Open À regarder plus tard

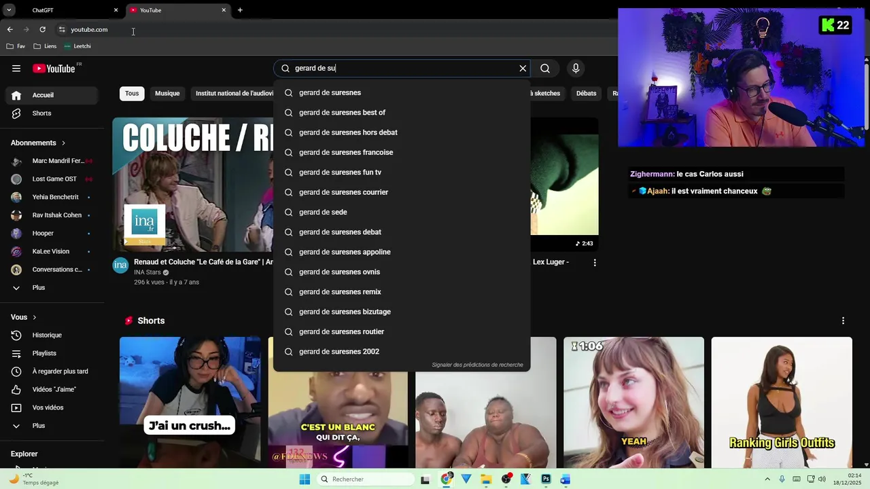[53, 372]
